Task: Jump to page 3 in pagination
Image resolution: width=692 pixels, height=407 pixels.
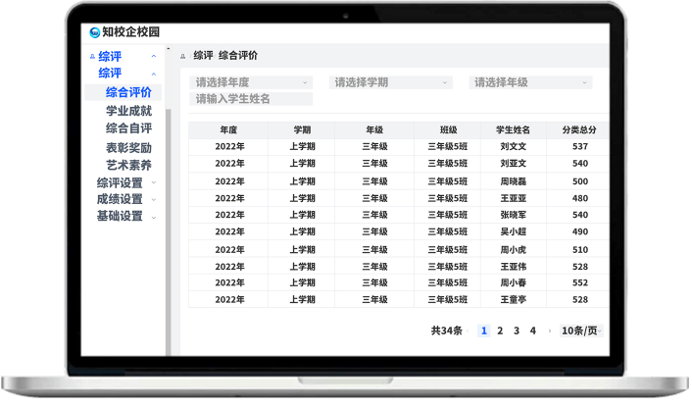Action: pyautogui.click(x=517, y=331)
